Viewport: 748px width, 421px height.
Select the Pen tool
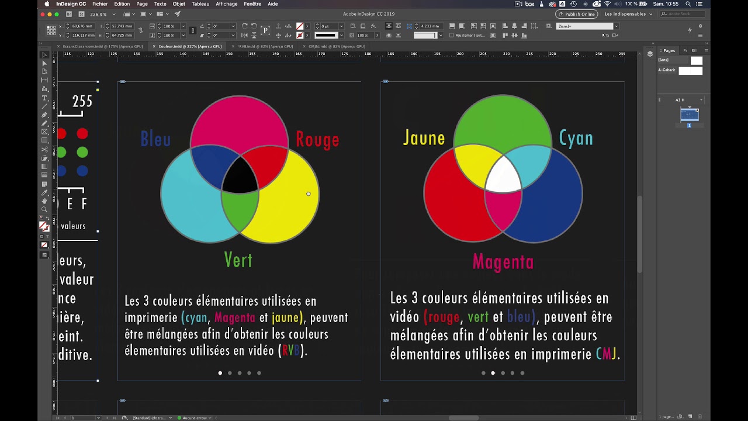(44, 115)
